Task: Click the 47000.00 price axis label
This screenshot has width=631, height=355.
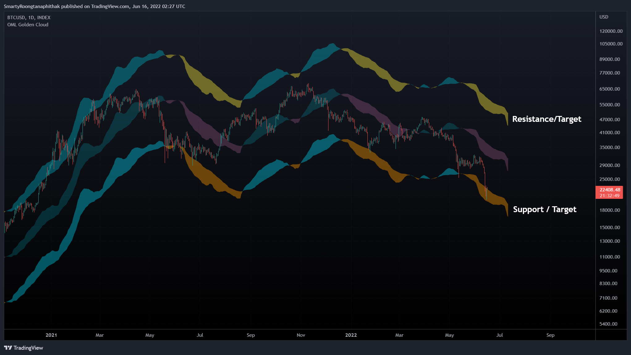Action: coord(610,120)
